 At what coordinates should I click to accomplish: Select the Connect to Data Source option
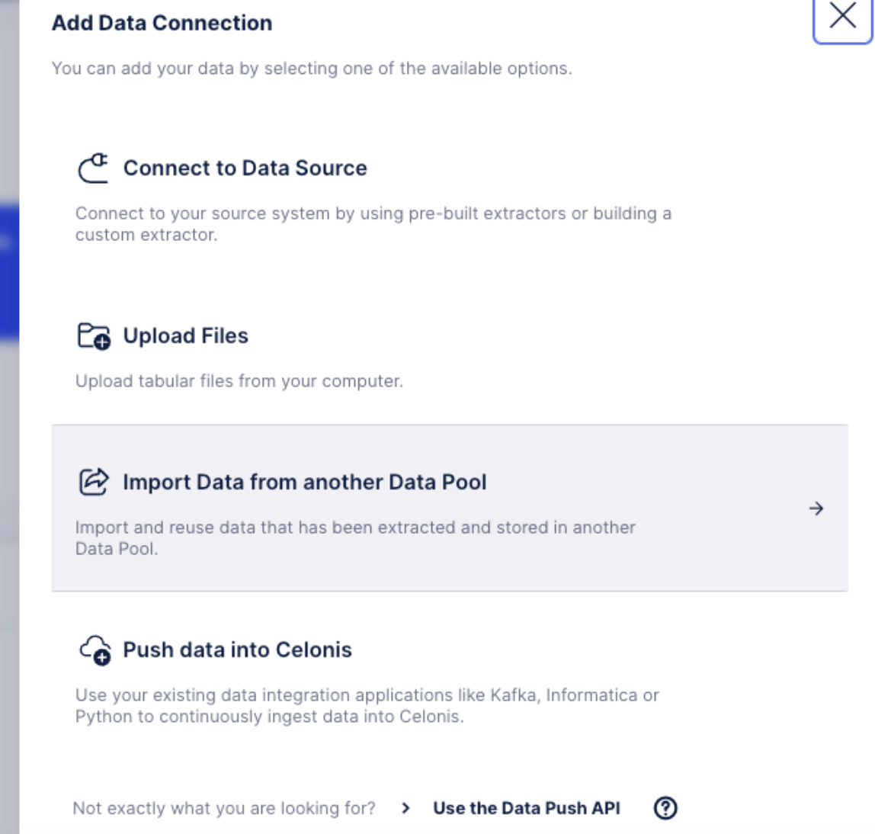(245, 168)
